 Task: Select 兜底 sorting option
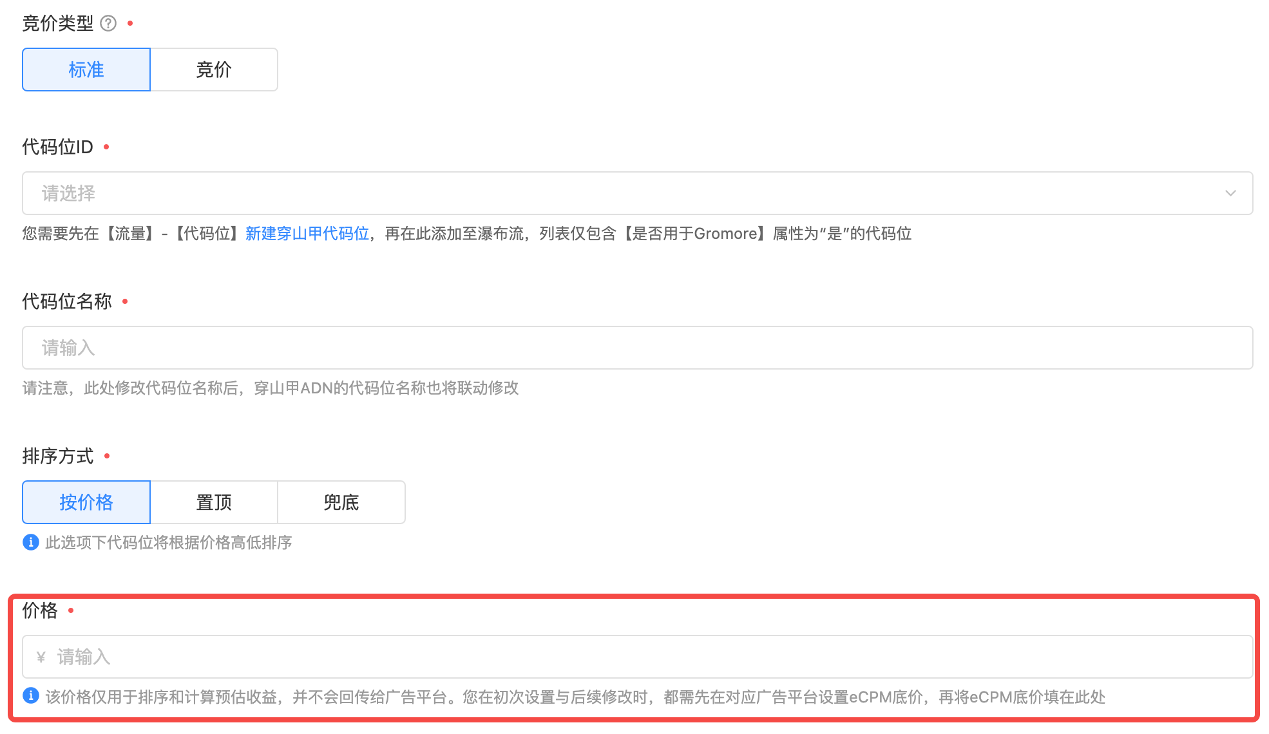tap(341, 502)
